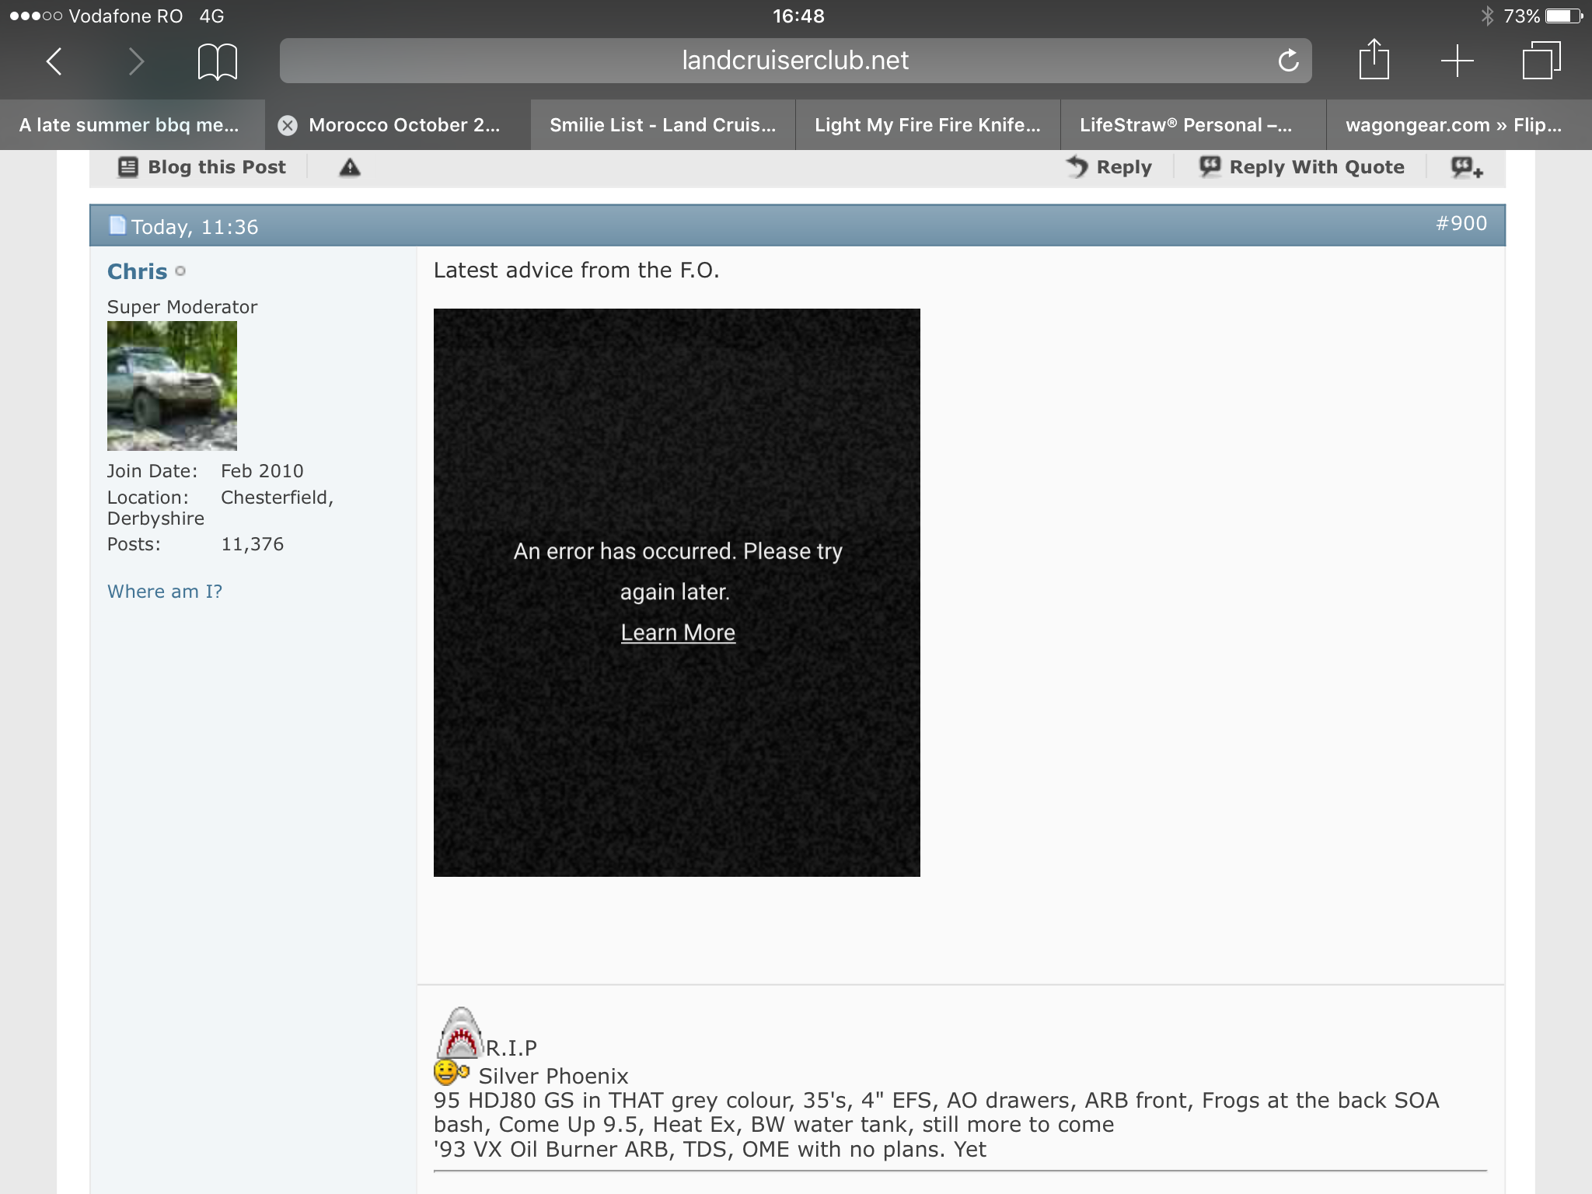Open the bookmarks book icon
Image resolution: width=1592 pixels, height=1194 pixels.
217,61
